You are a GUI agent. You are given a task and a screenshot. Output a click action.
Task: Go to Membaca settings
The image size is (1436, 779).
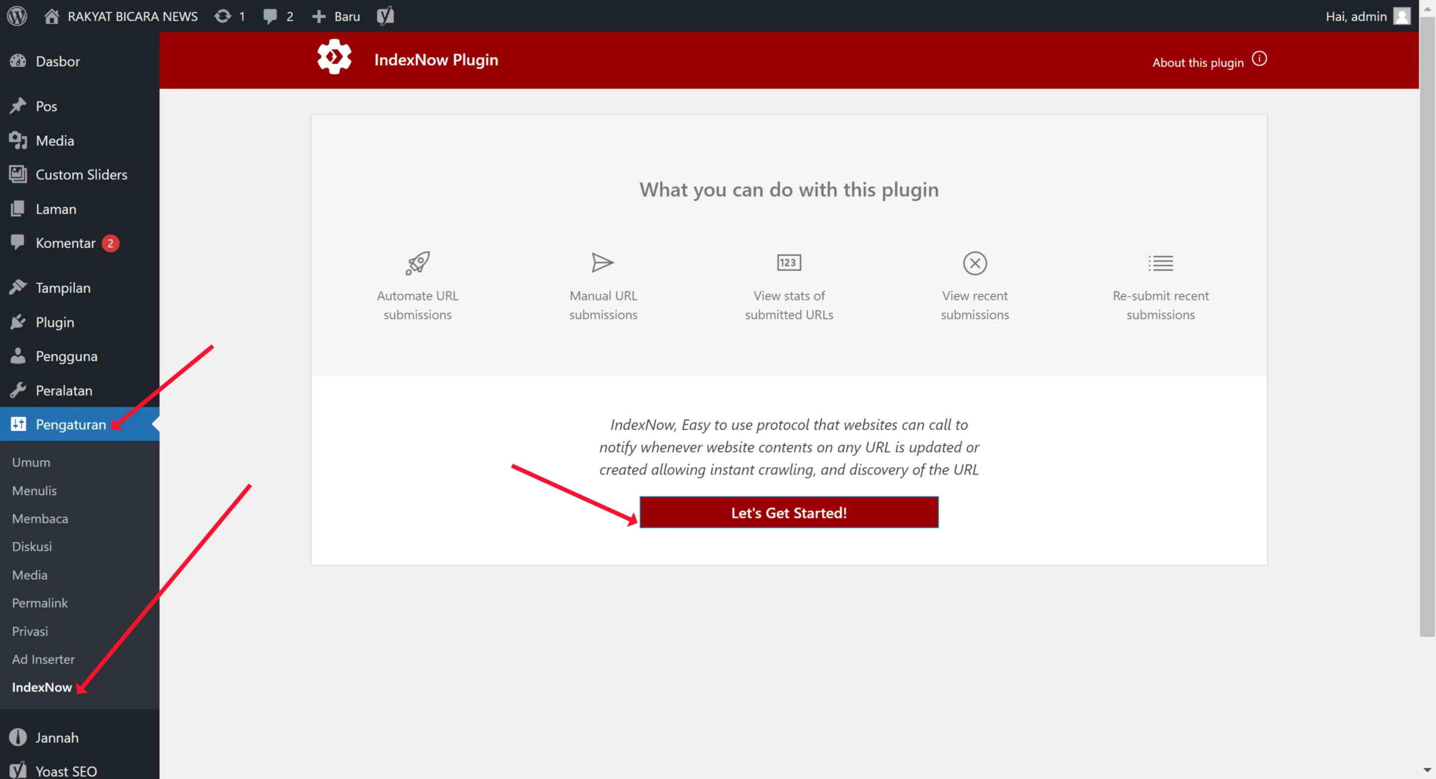pyautogui.click(x=40, y=519)
